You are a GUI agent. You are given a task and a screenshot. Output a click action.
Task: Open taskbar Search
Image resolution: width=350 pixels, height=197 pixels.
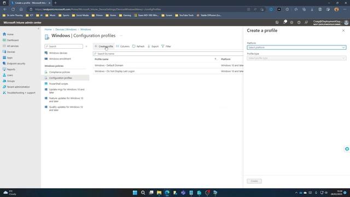[143, 193]
